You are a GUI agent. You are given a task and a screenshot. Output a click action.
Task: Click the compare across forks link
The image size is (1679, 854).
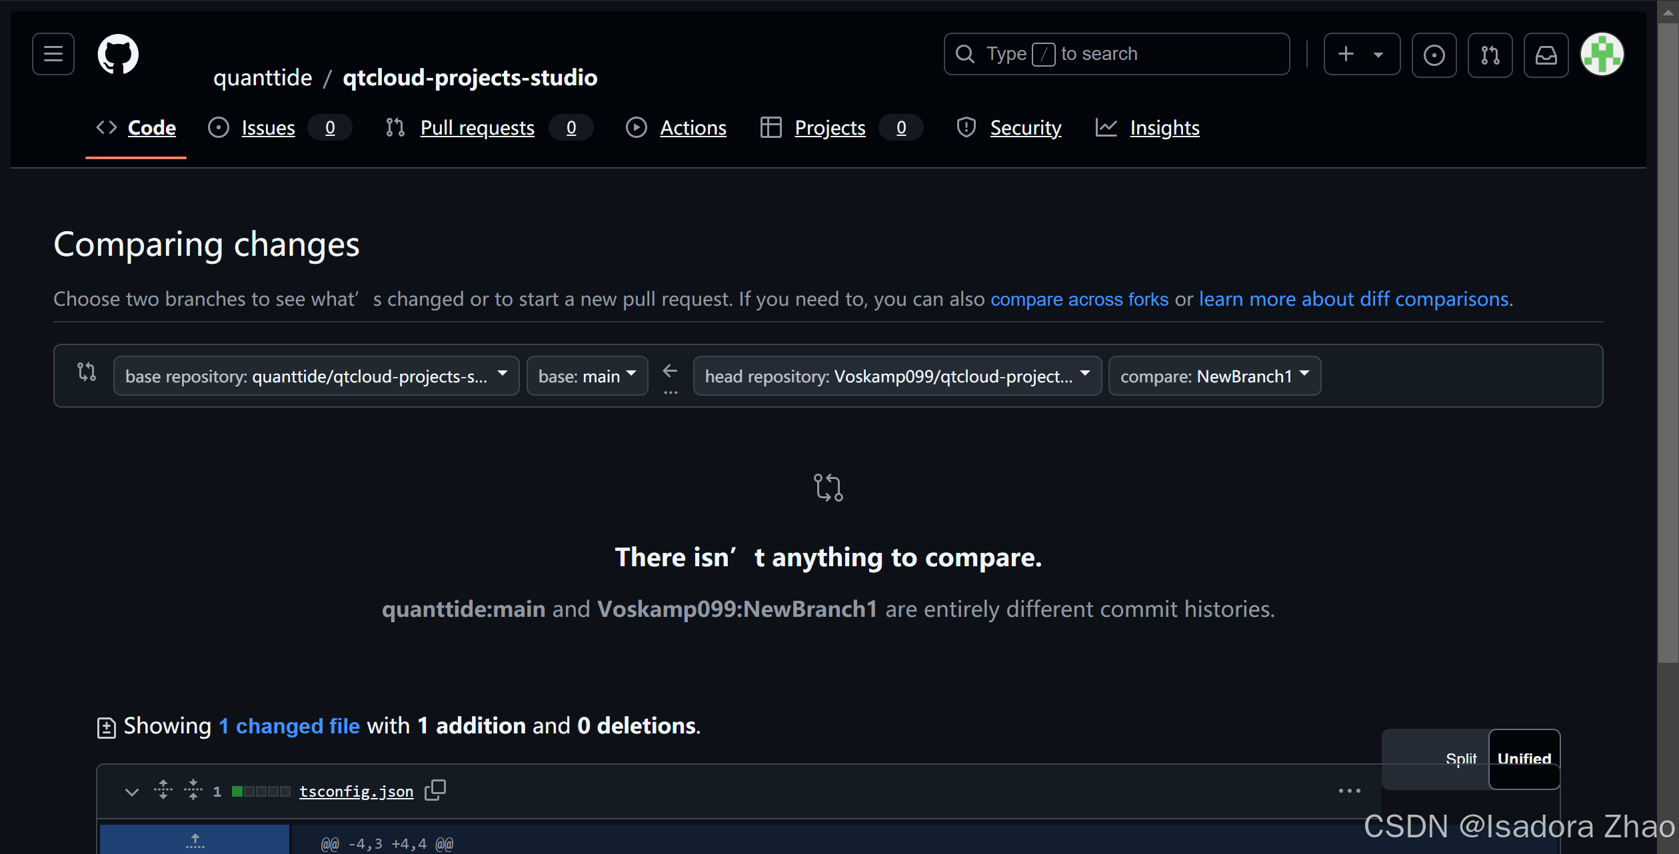tap(1078, 299)
